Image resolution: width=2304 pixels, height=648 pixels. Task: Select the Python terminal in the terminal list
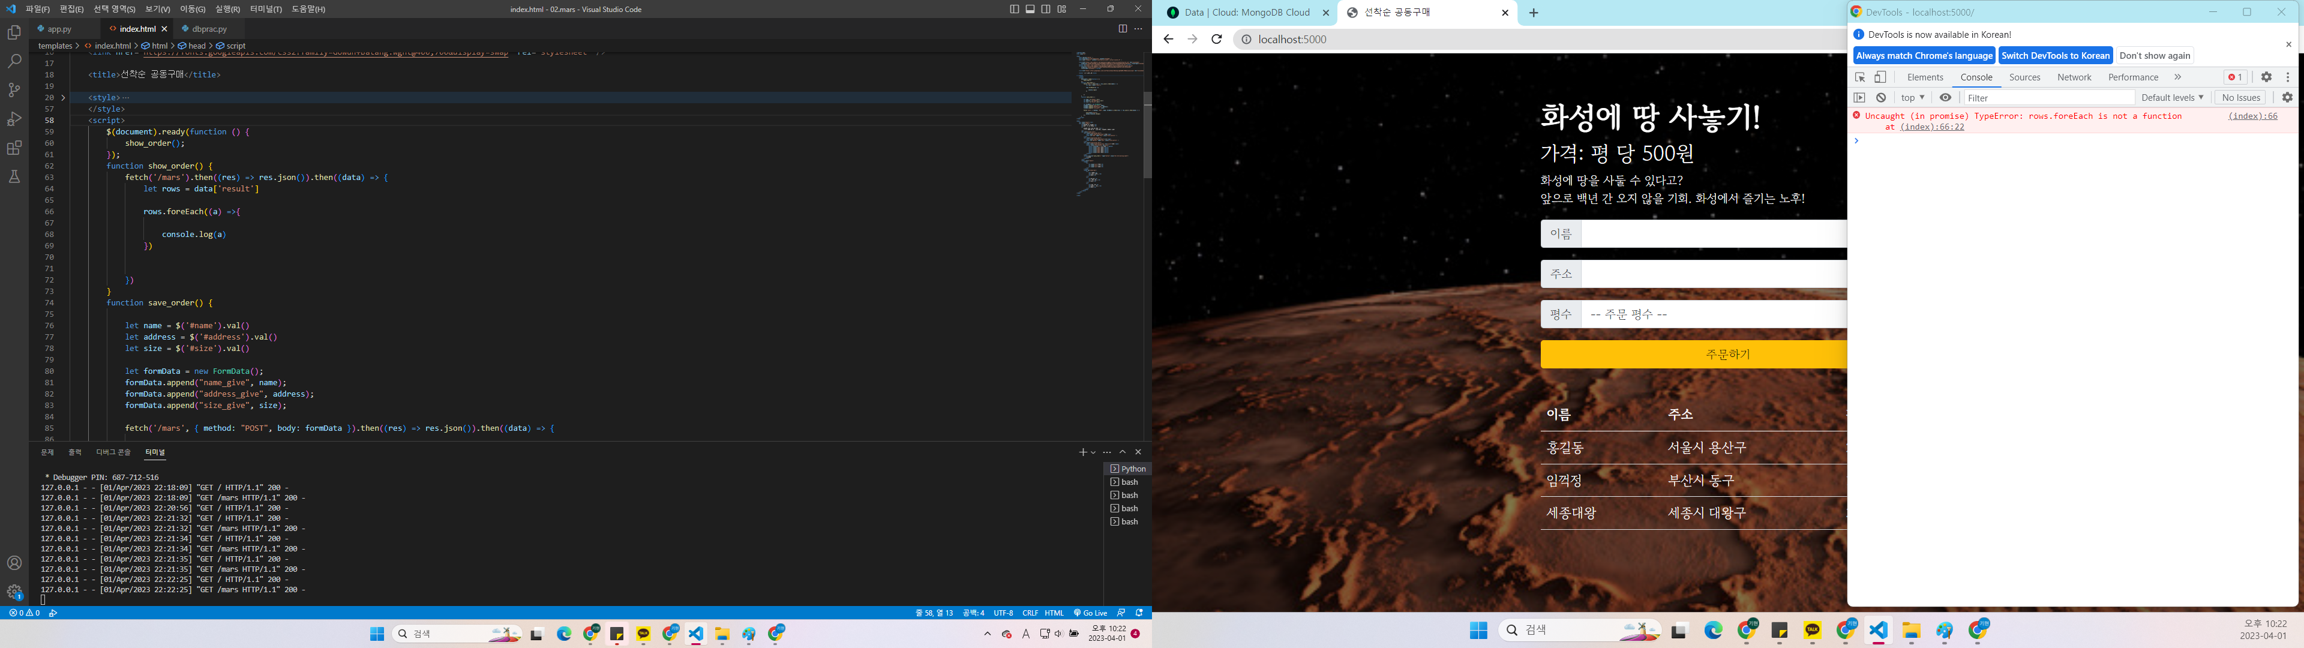pyautogui.click(x=1128, y=469)
